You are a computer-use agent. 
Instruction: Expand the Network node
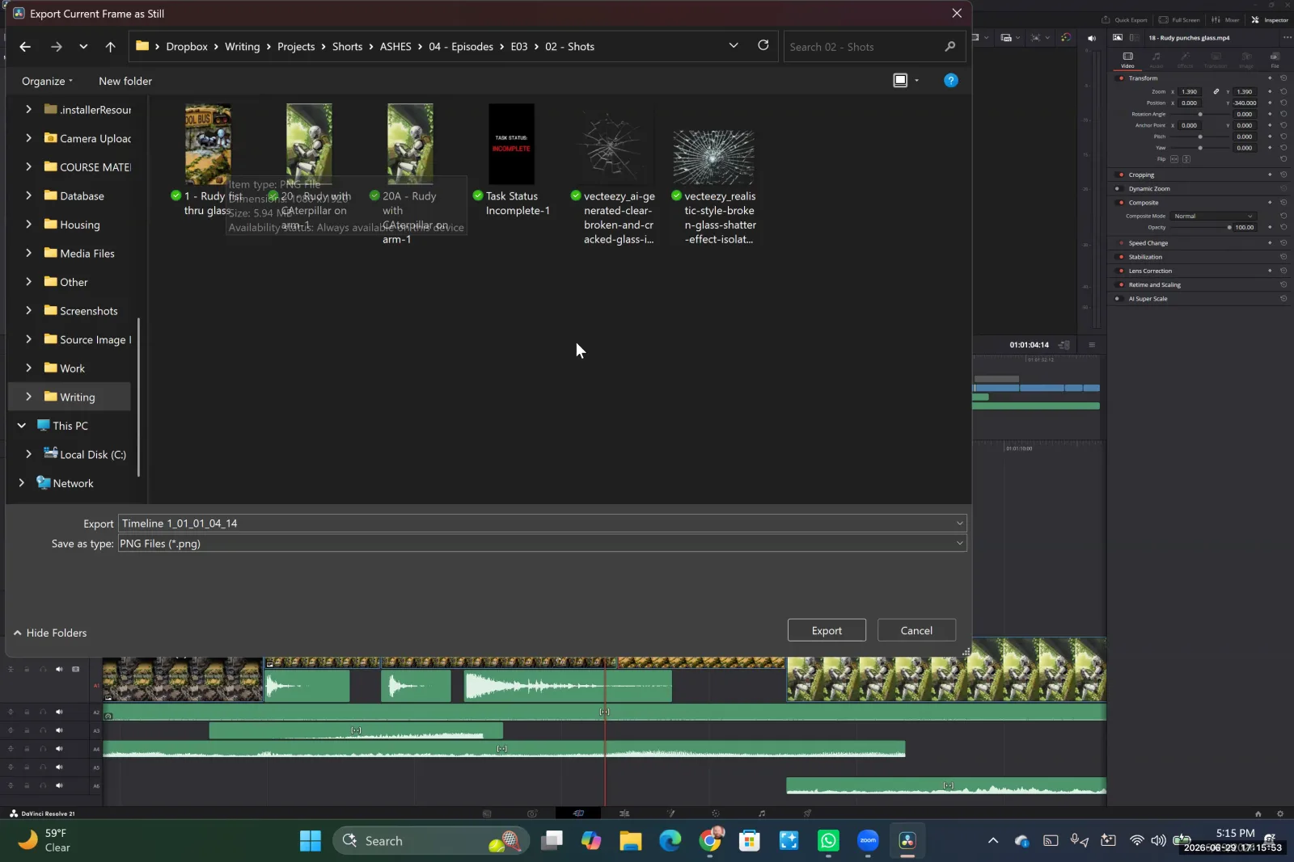click(x=22, y=483)
